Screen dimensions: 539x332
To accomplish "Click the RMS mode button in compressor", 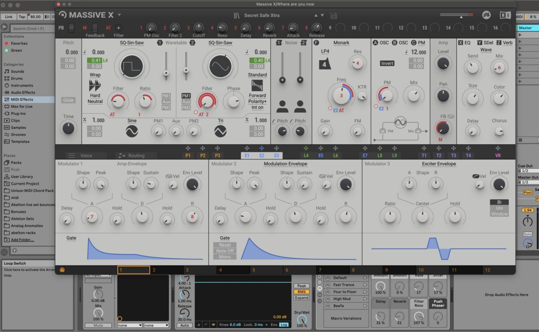I will tap(301, 292).
